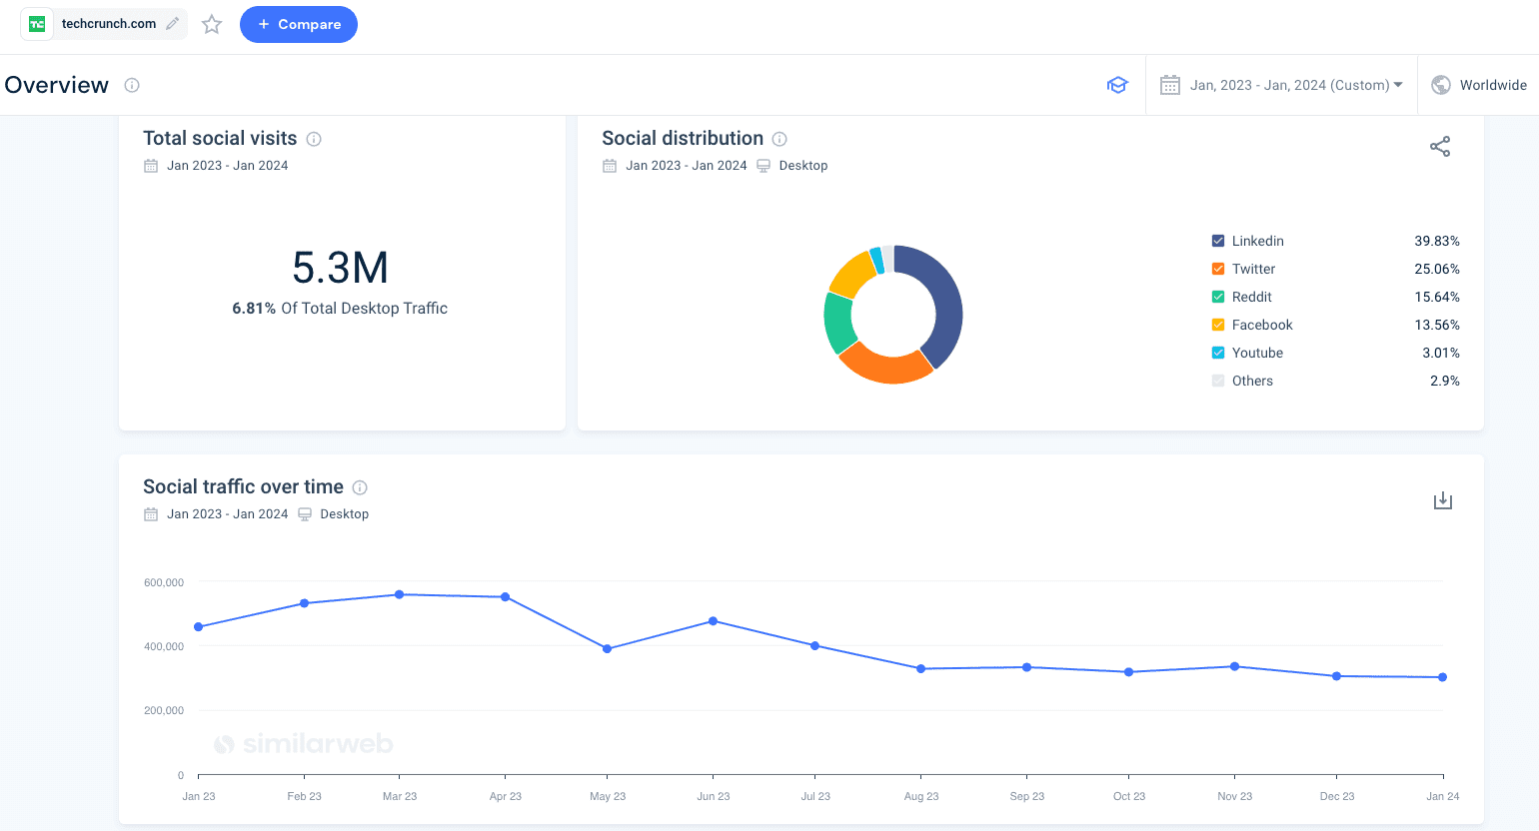
Task: Click the Apr 23 x-axis label
Action: [506, 796]
